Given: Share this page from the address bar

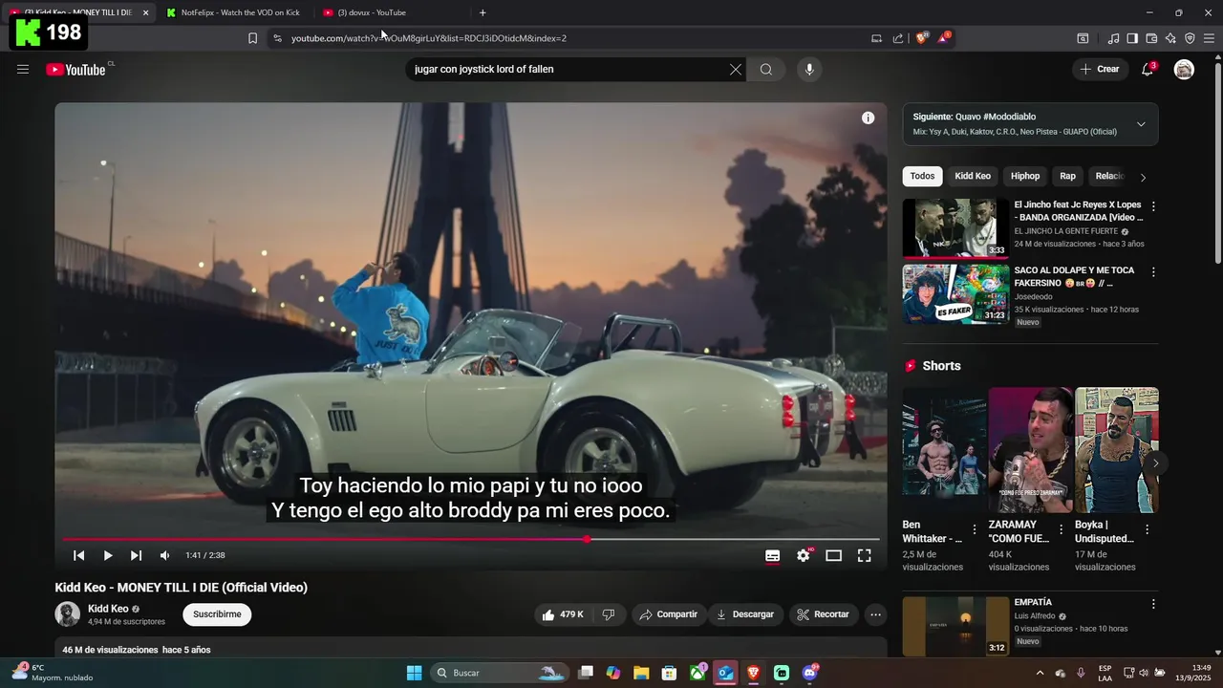Looking at the screenshot, I should click(x=898, y=38).
